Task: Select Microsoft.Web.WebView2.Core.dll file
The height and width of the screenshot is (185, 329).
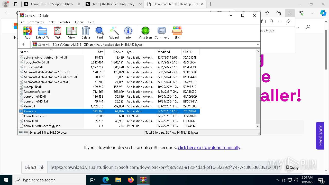Action: pos(109,72)
